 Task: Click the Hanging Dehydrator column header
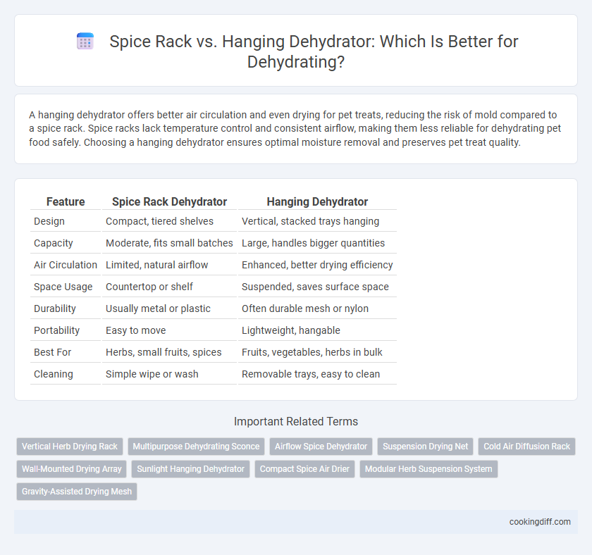[317, 202]
